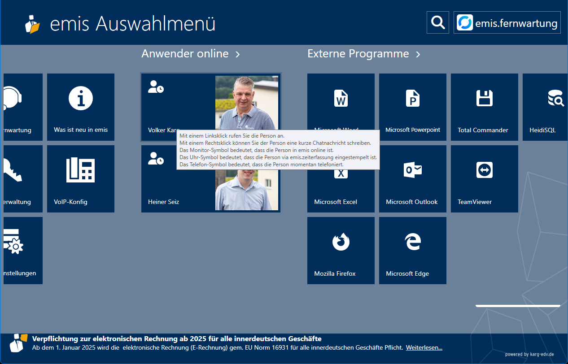568x364 pixels.
Task: Open the VoIP-Konfig phone tile
Action: click(81, 179)
